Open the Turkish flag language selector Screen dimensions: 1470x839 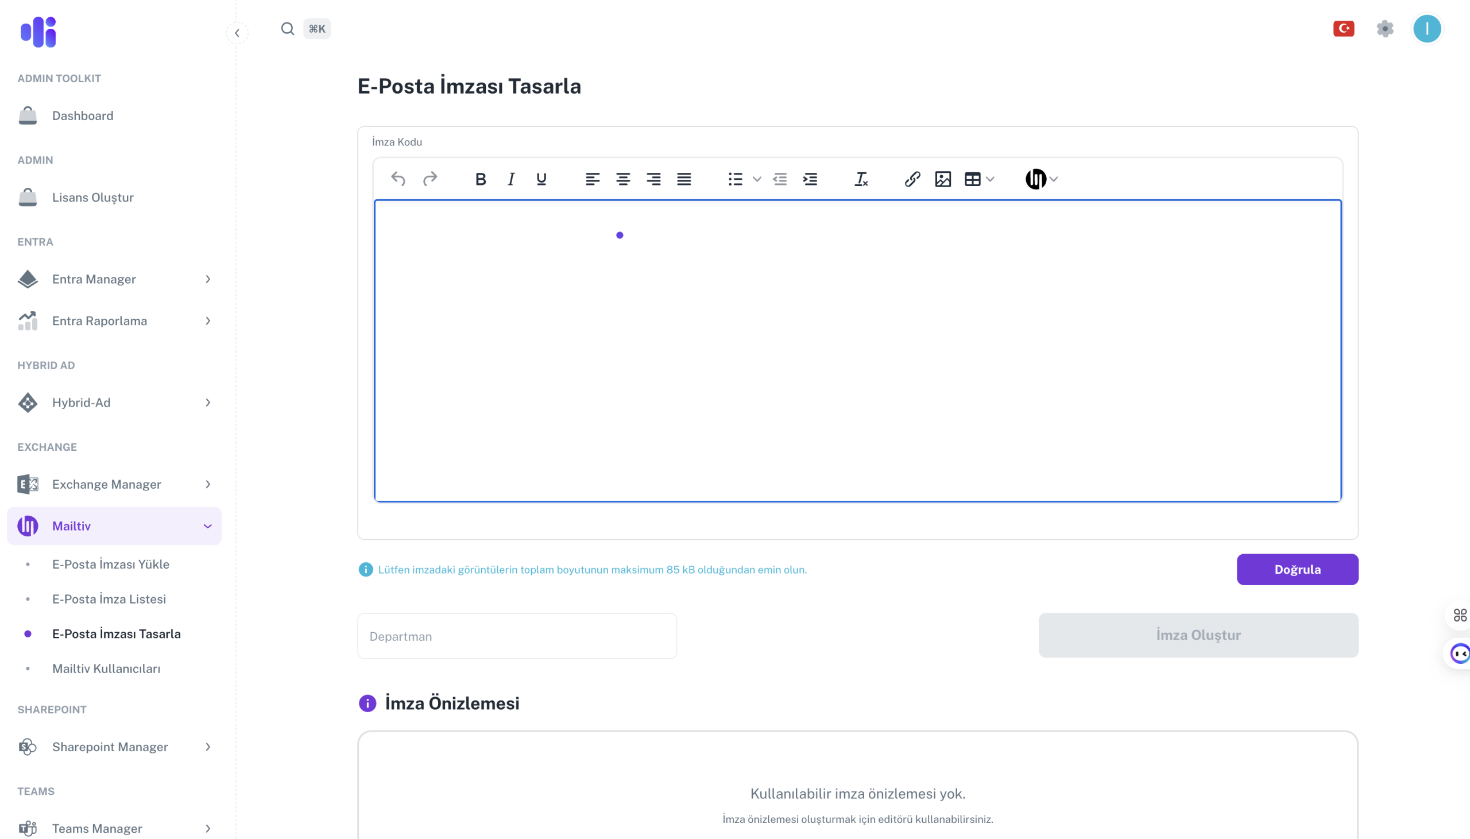click(1344, 28)
